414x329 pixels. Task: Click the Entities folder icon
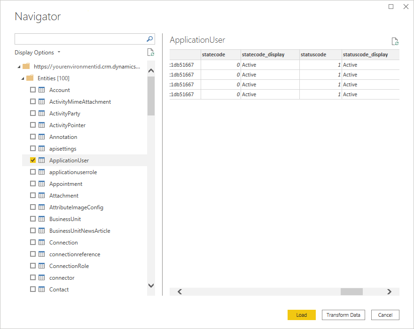(x=30, y=78)
